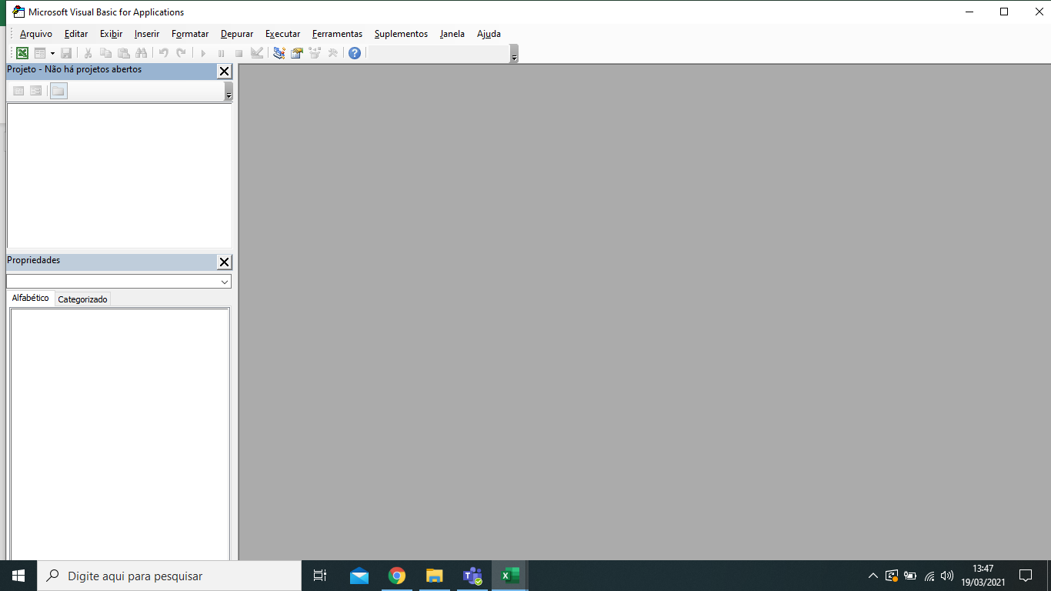The width and height of the screenshot is (1051, 591).
Task: Click the Find binoculars icon
Action: pos(141,53)
